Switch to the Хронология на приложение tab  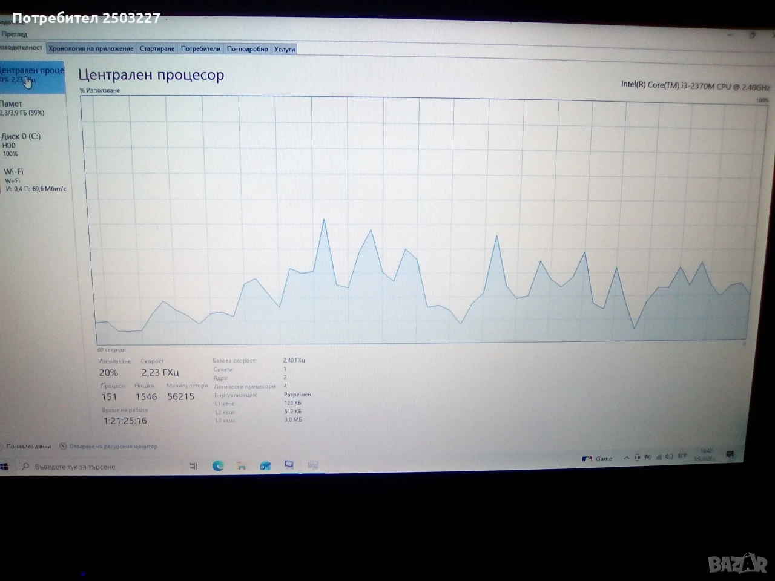coord(91,48)
